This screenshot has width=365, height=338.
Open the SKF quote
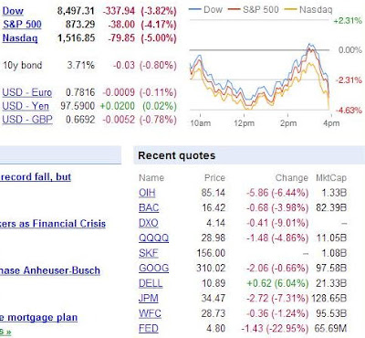[149, 253]
